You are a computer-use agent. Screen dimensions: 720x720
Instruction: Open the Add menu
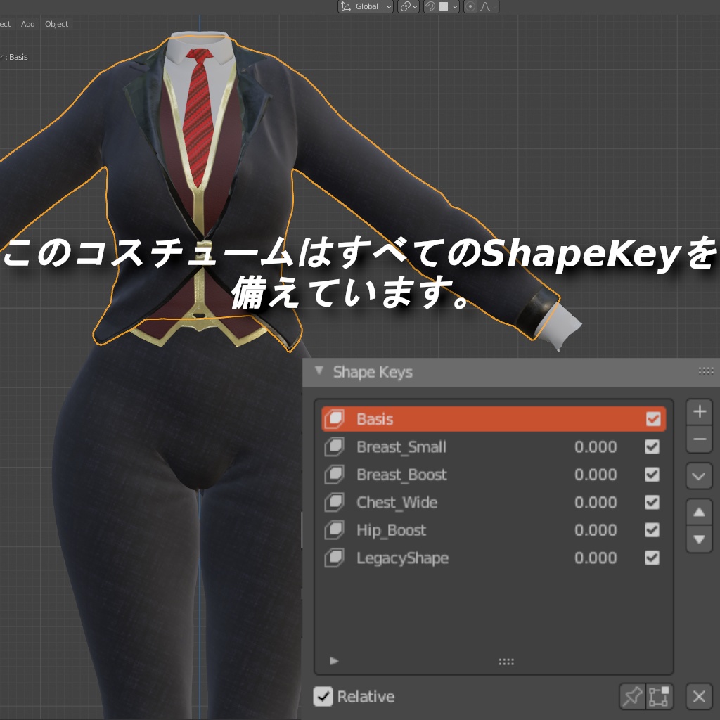click(x=27, y=24)
